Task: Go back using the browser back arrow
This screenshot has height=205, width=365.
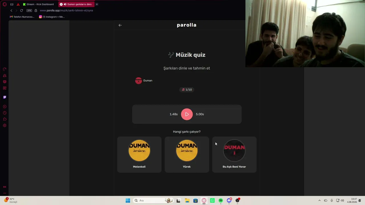Action: 11,11
